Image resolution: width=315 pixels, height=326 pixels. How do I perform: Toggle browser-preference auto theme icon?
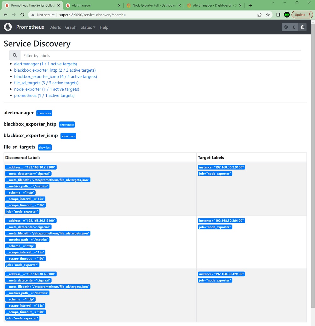click(x=302, y=27)
